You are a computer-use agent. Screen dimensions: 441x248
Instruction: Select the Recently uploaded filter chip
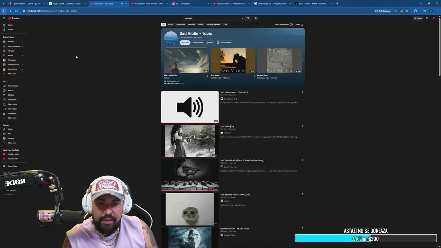213,24
